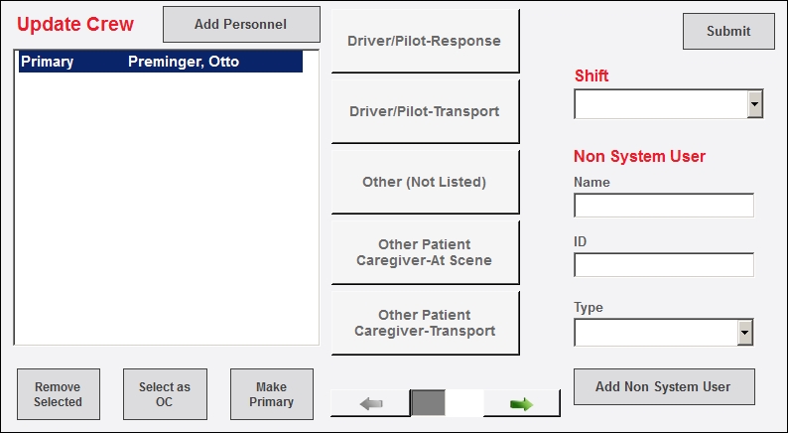Submit the crew update
Viewport: 788px width, 433px height.
click(x=728, y=31)
